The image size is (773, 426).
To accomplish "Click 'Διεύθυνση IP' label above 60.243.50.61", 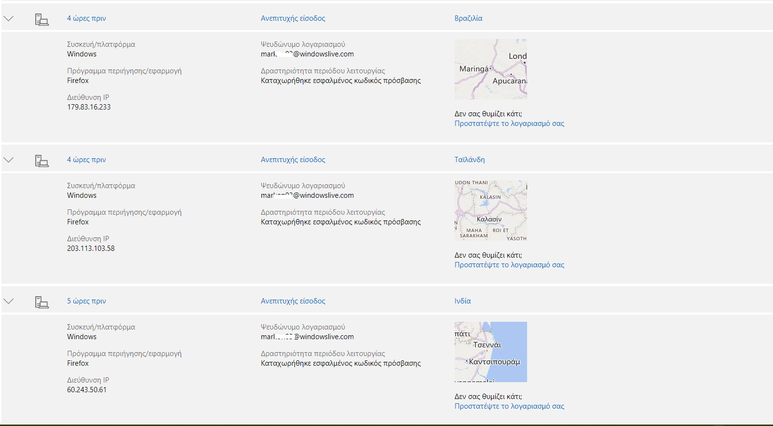I will (88, 380).
